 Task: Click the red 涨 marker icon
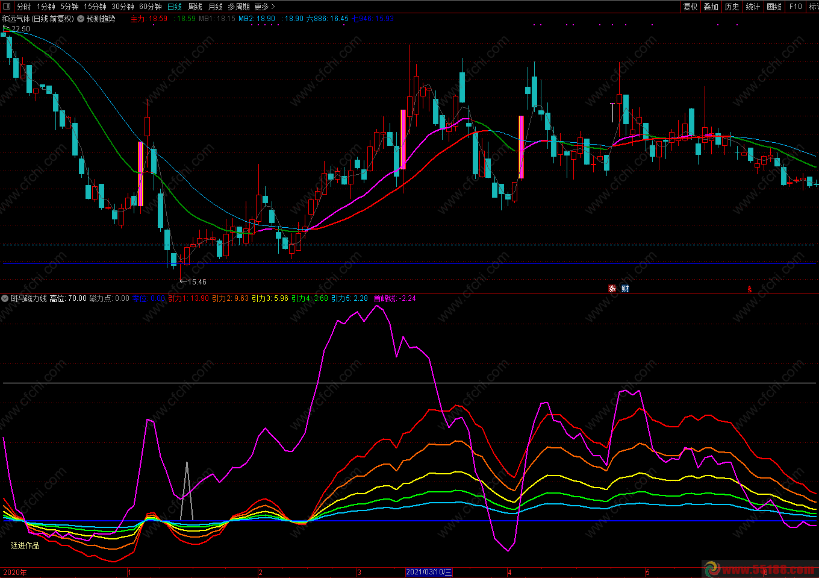[x=612, y=289]
